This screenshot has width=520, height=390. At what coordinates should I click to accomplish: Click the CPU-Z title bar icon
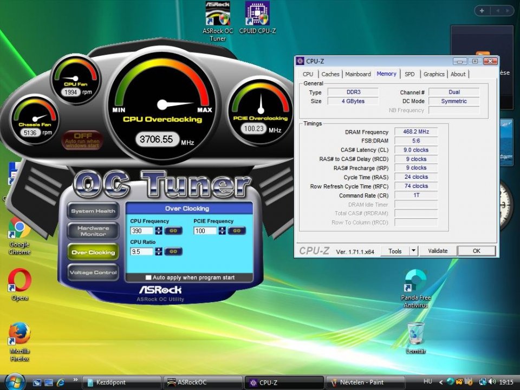[x=300, y=61]
